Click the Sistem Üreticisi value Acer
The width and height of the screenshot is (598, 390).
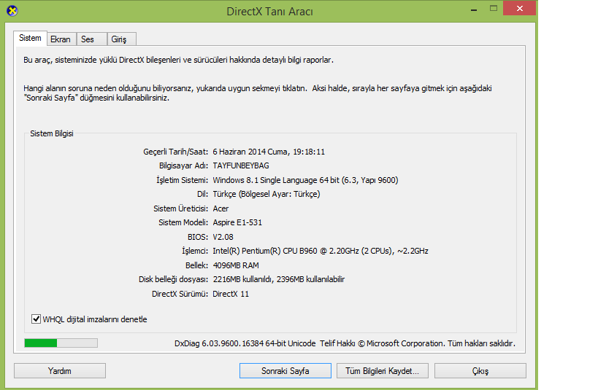coord(221,208)
